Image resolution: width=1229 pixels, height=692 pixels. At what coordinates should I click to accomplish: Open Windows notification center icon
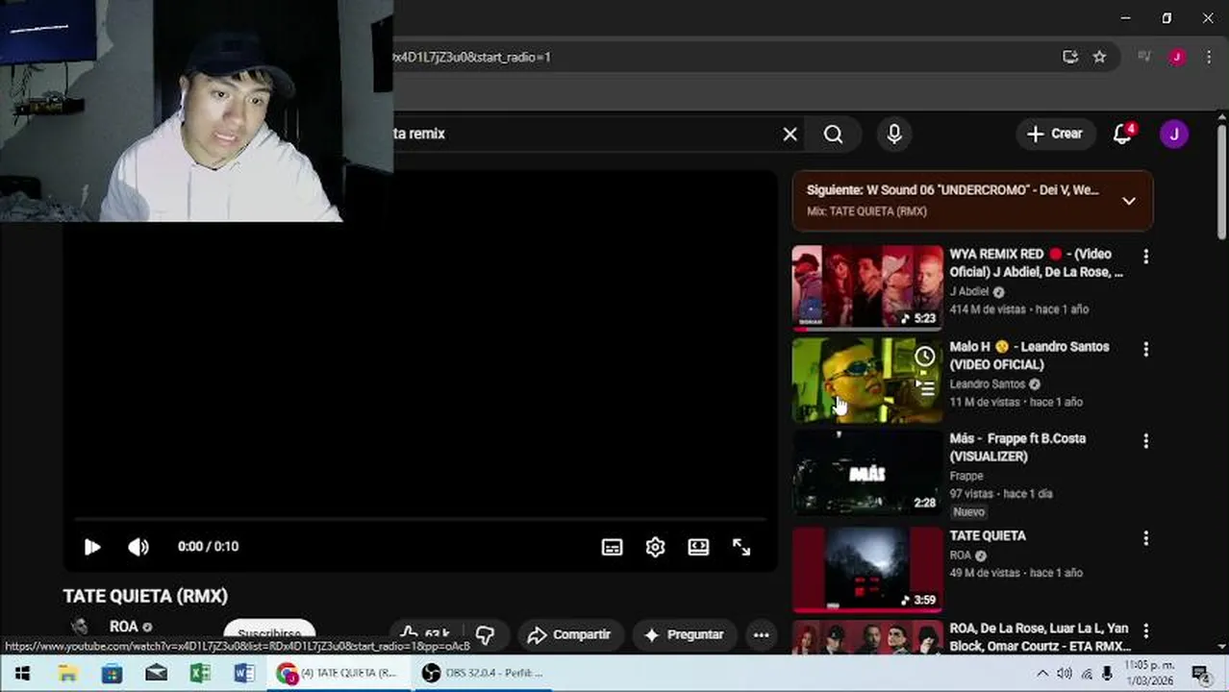click(1200, 674)
